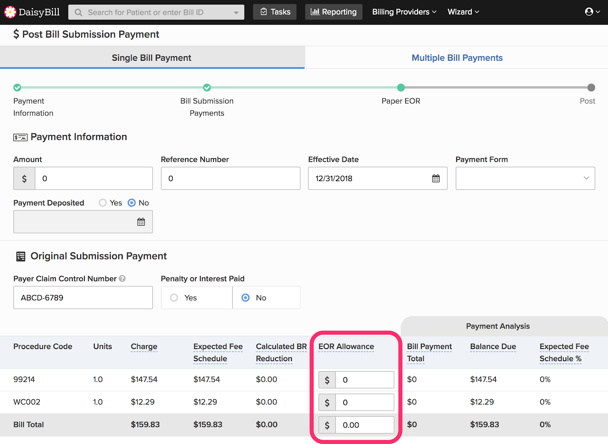Image resolution: width=608 pixels, height=444 pixels.
Task: Open the Payment Deposited date calendar icon
Action: 141,222
